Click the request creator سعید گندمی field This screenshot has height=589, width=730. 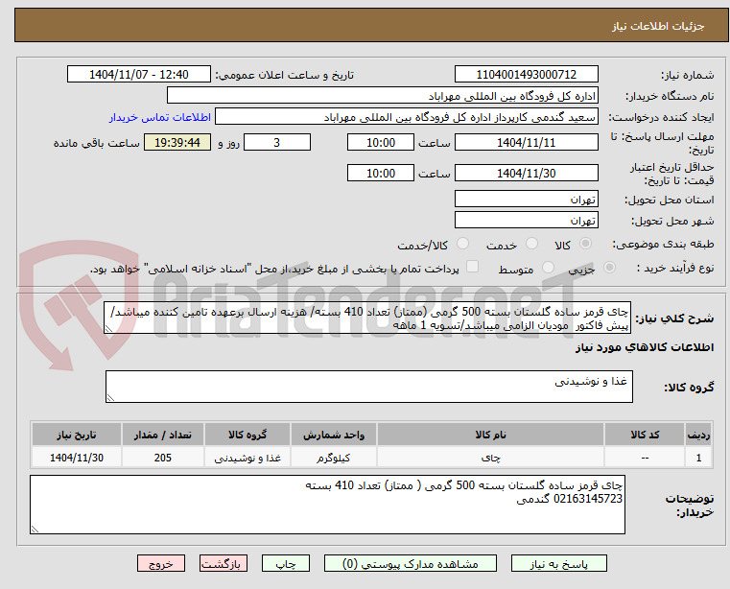tap(407, 117)
